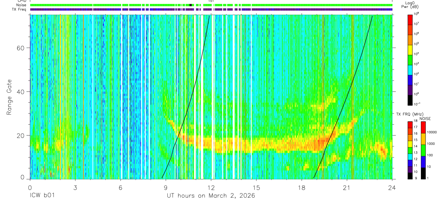This screenshot has height=203, width=441.
Task: Click the 10^8 label on the power scale
Action: pos(416,13)
